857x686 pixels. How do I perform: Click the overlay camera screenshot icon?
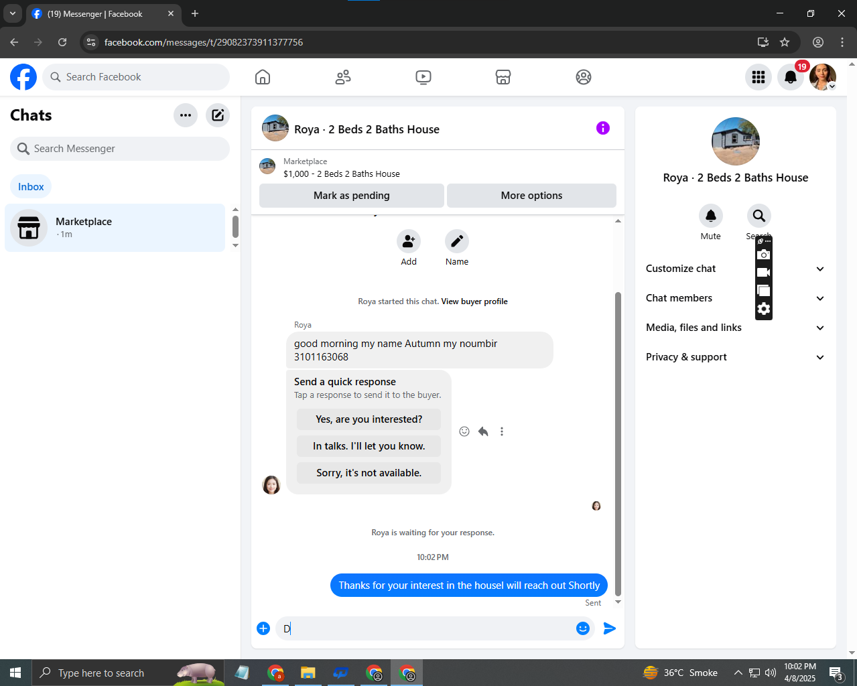coord(764,255)
